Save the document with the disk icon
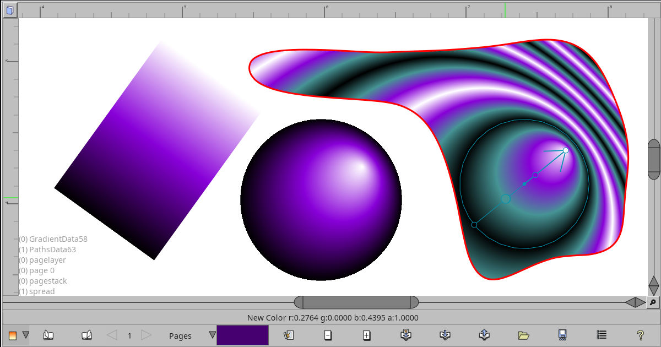This screenshot has width=661, height=347. pos(563,334)
